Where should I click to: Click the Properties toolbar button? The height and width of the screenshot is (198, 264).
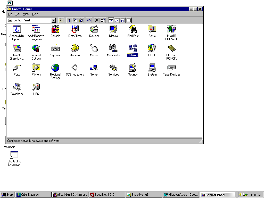pos(103,20)
